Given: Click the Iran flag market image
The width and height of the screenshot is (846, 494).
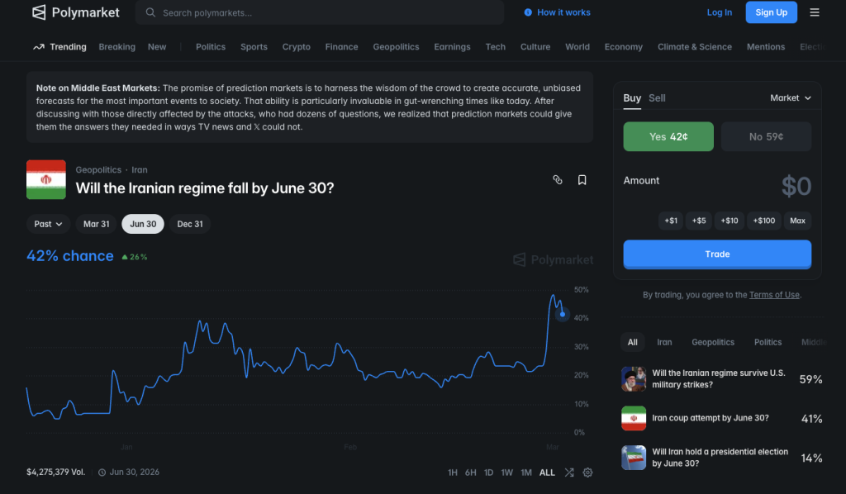Looking at the screenshot, I should 46,179.
